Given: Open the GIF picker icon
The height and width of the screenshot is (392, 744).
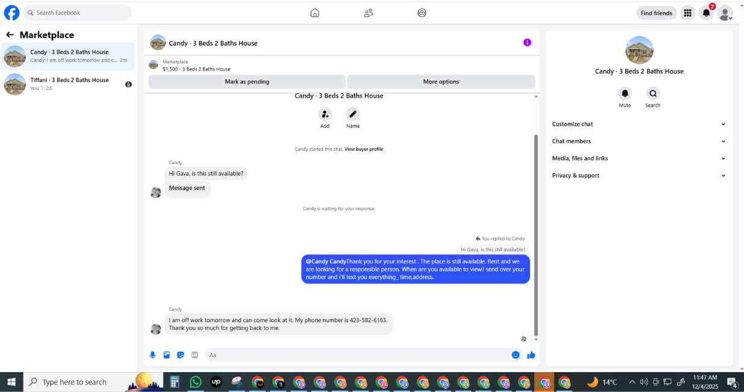Looking at the screenshot, I should (x=195, y=355).
